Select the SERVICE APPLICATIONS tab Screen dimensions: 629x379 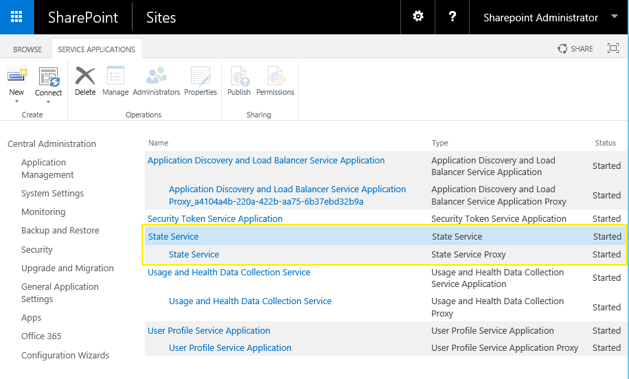(x=97, y=49)
